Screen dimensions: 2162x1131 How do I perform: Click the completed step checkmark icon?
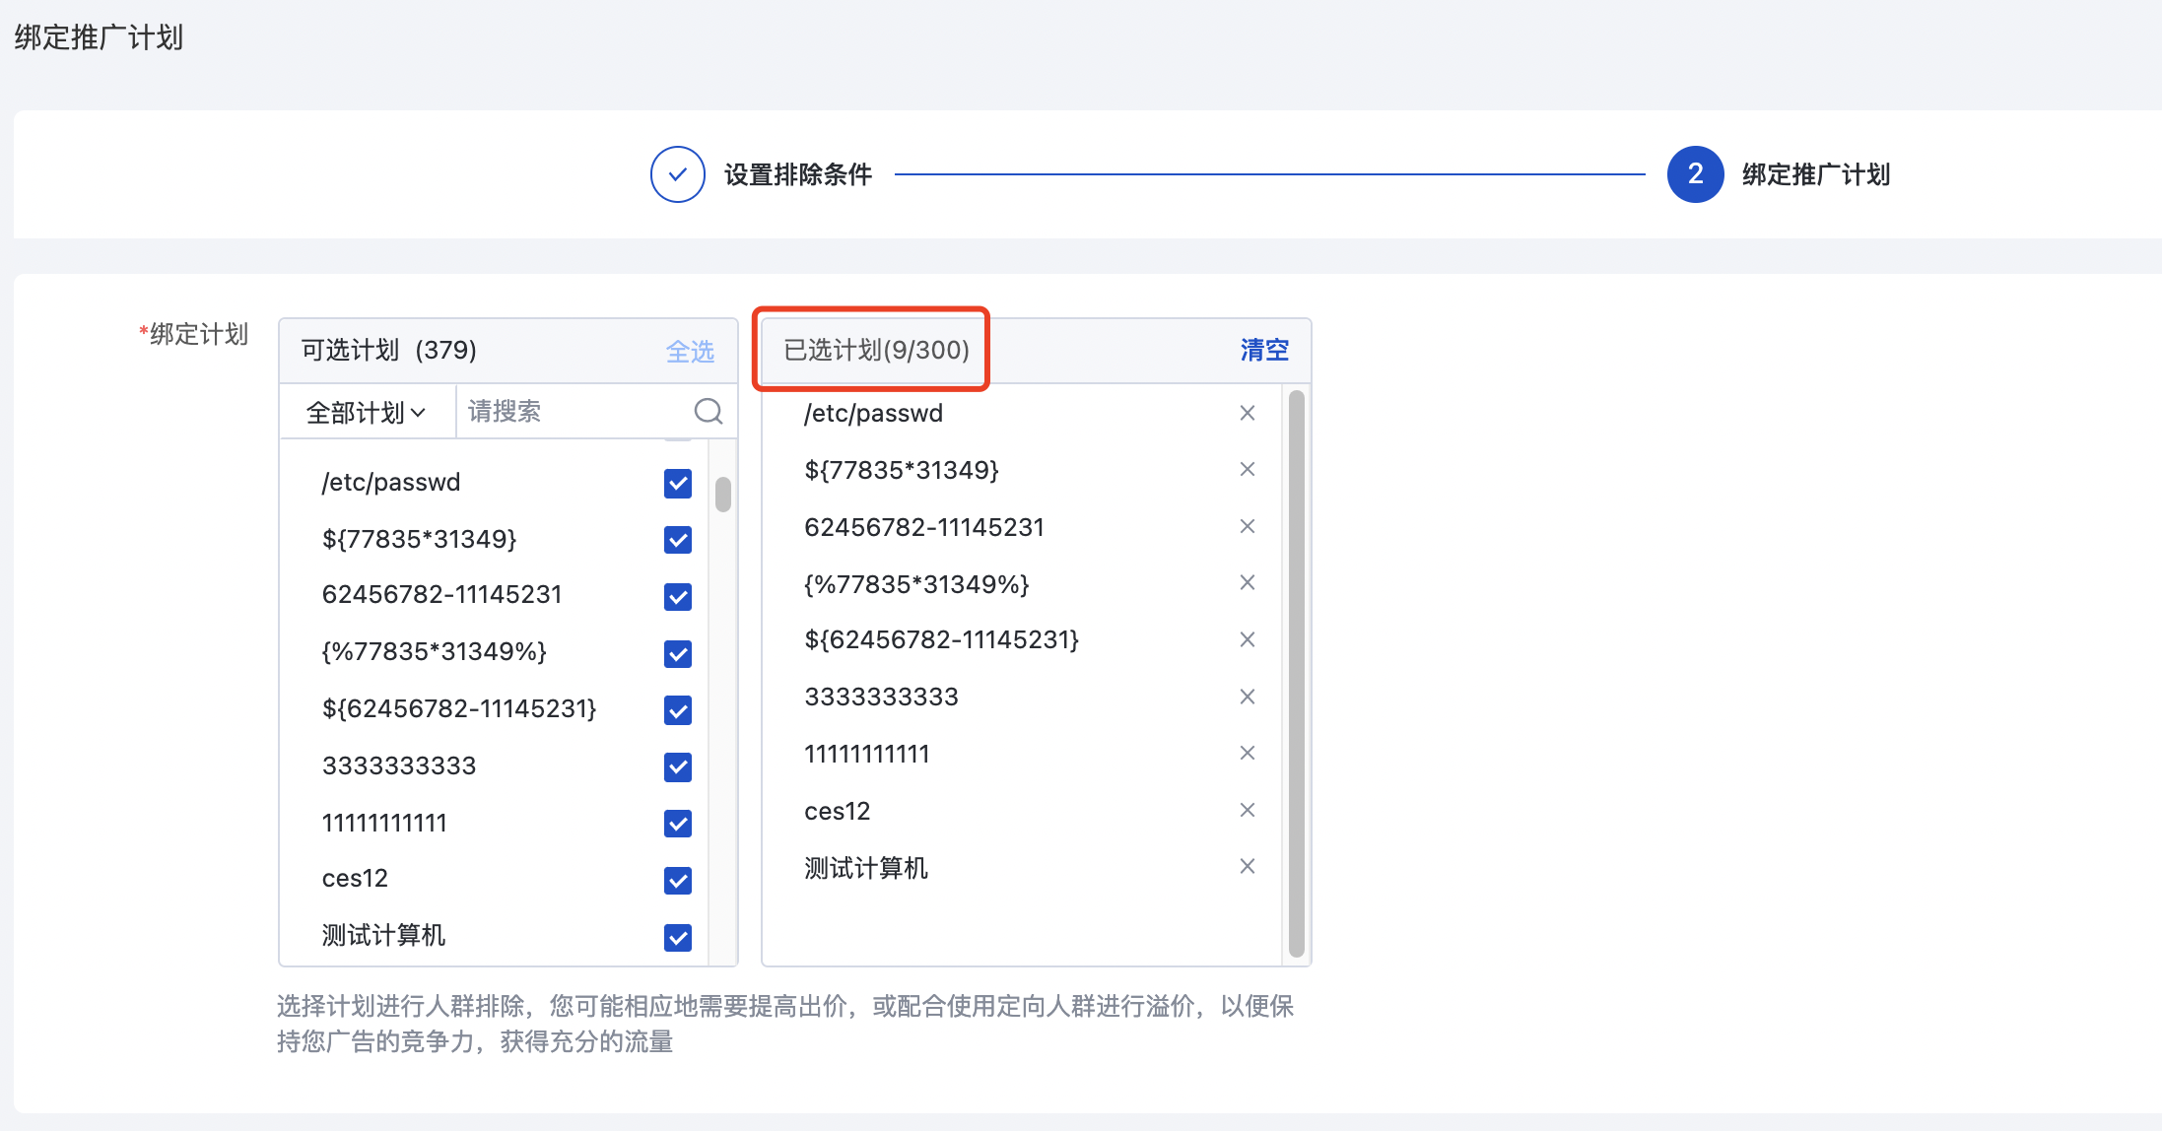(x=677, y=174)
